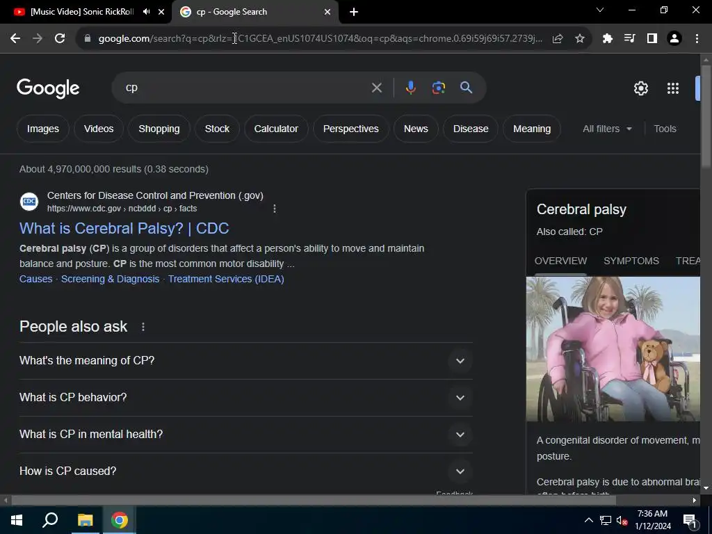Select the Perspectives filter chip
712x534 pixels.
(x=351, y=129)
